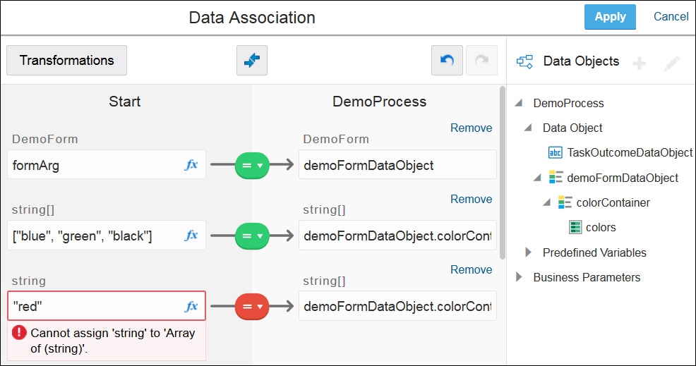Click the add data object plus icon
The image size is (696, 366).
(639, 63)
